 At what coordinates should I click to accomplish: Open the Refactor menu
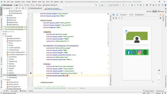[x=34, y=2]
